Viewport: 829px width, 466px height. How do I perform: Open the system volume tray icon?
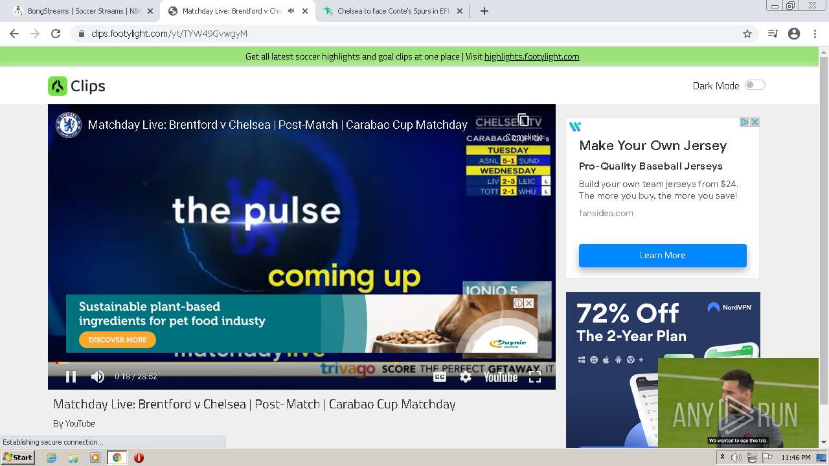(736, 458)
